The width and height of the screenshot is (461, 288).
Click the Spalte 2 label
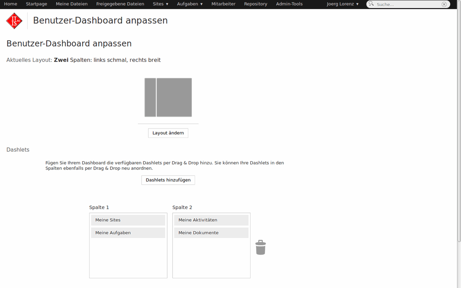182,207
